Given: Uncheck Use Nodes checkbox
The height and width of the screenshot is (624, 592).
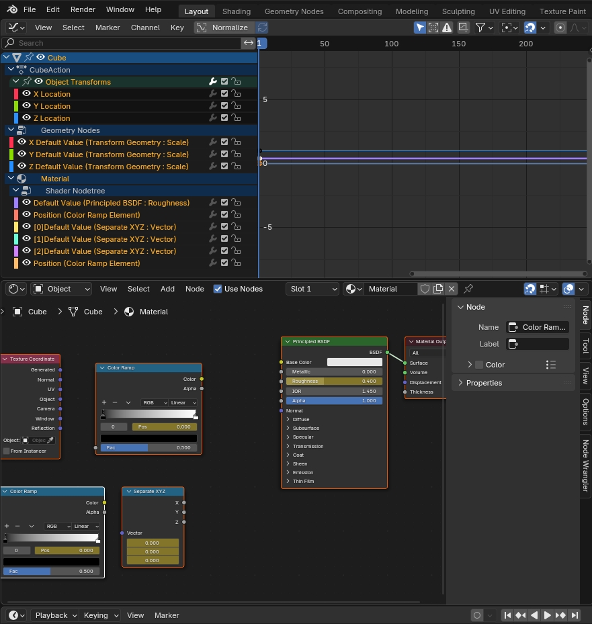Looking at the screenshot, I should point(218,289).
